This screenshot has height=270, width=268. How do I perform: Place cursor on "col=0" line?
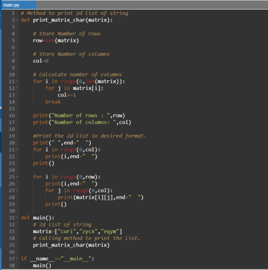click(41, 61)
